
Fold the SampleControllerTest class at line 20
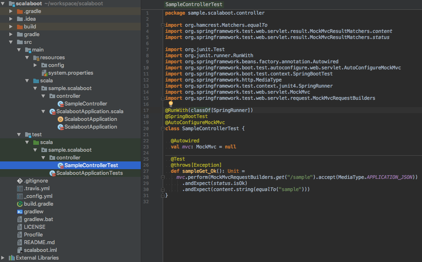pyautogui.click(x=163, y=129)
